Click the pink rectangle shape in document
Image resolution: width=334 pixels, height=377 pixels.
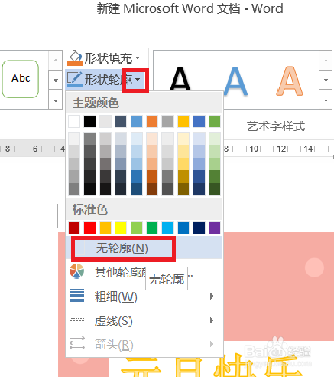coord(279,286)
